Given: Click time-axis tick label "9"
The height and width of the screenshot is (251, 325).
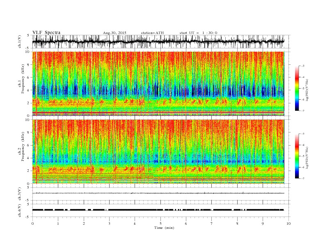Looking at the screenshot, I should point(263,224).
